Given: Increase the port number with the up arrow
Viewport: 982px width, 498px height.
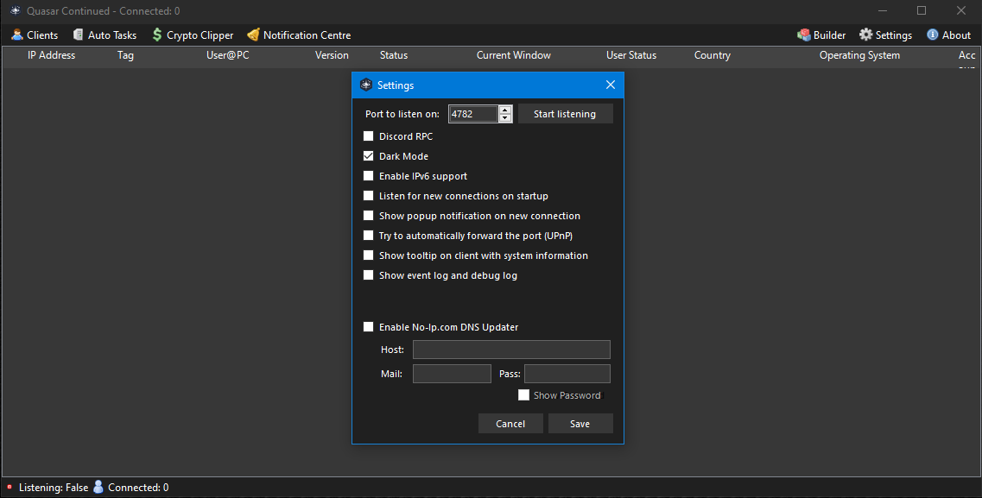Looking at the screenshot, I should 505,110.
